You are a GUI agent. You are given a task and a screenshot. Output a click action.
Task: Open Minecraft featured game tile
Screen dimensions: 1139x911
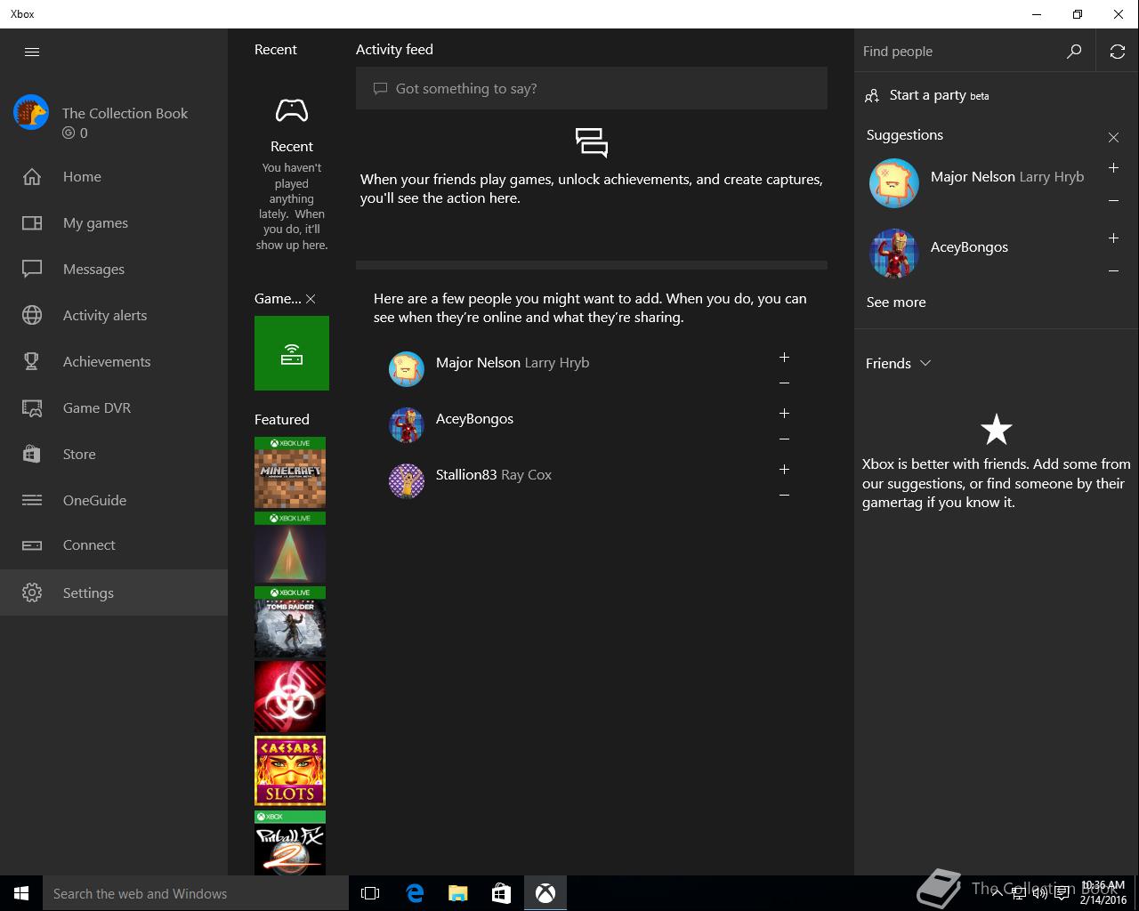tap(290, 473)
